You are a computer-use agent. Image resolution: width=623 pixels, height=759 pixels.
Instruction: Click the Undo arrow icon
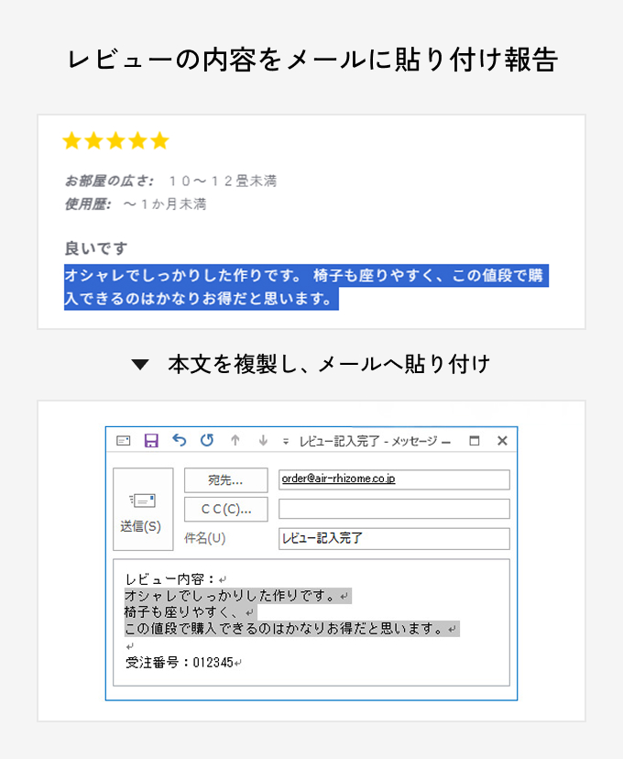[x=179, y=441]
